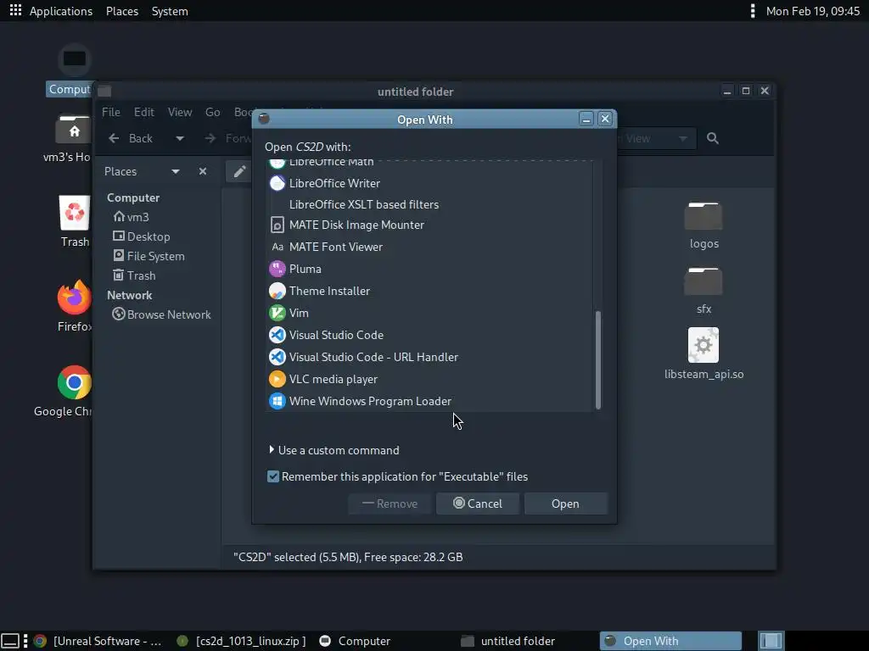Launch Firefox from the desktop

(75, 305)
